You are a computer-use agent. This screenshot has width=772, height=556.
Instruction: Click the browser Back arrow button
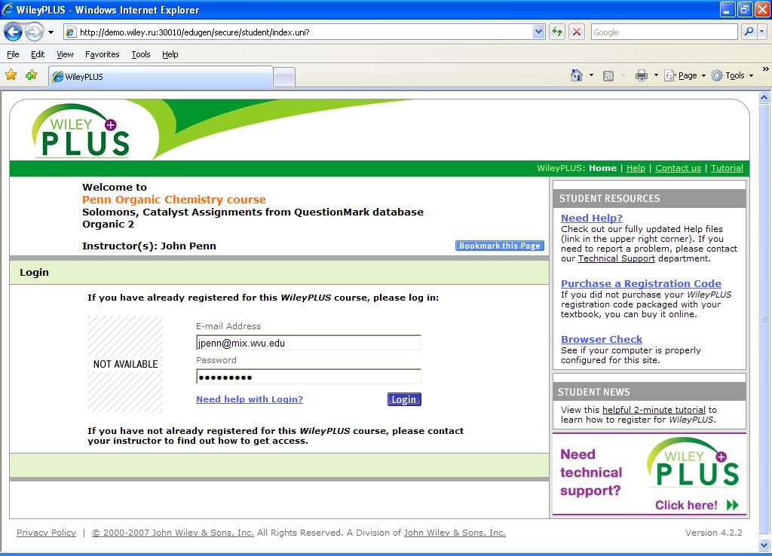[x=14, y=32]
